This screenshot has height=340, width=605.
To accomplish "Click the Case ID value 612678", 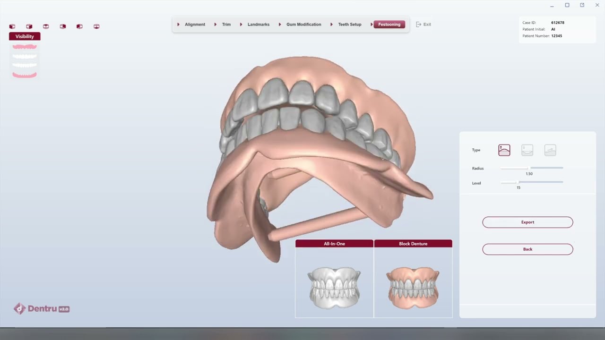I will [558, 23].
